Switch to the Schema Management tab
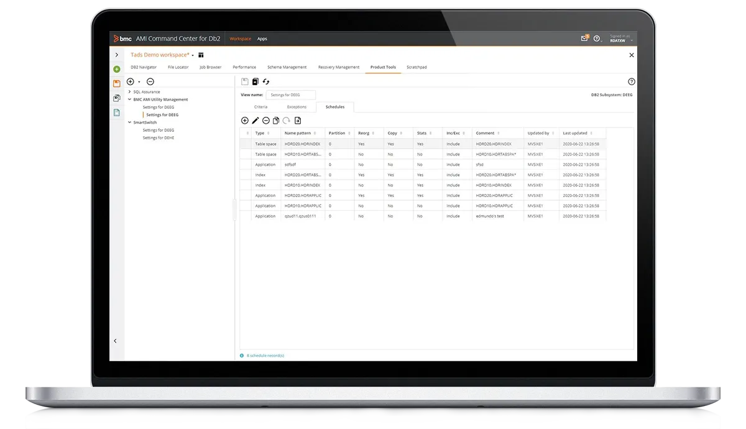The height and width of the screenshot is (429, 746). click(287, 67)
